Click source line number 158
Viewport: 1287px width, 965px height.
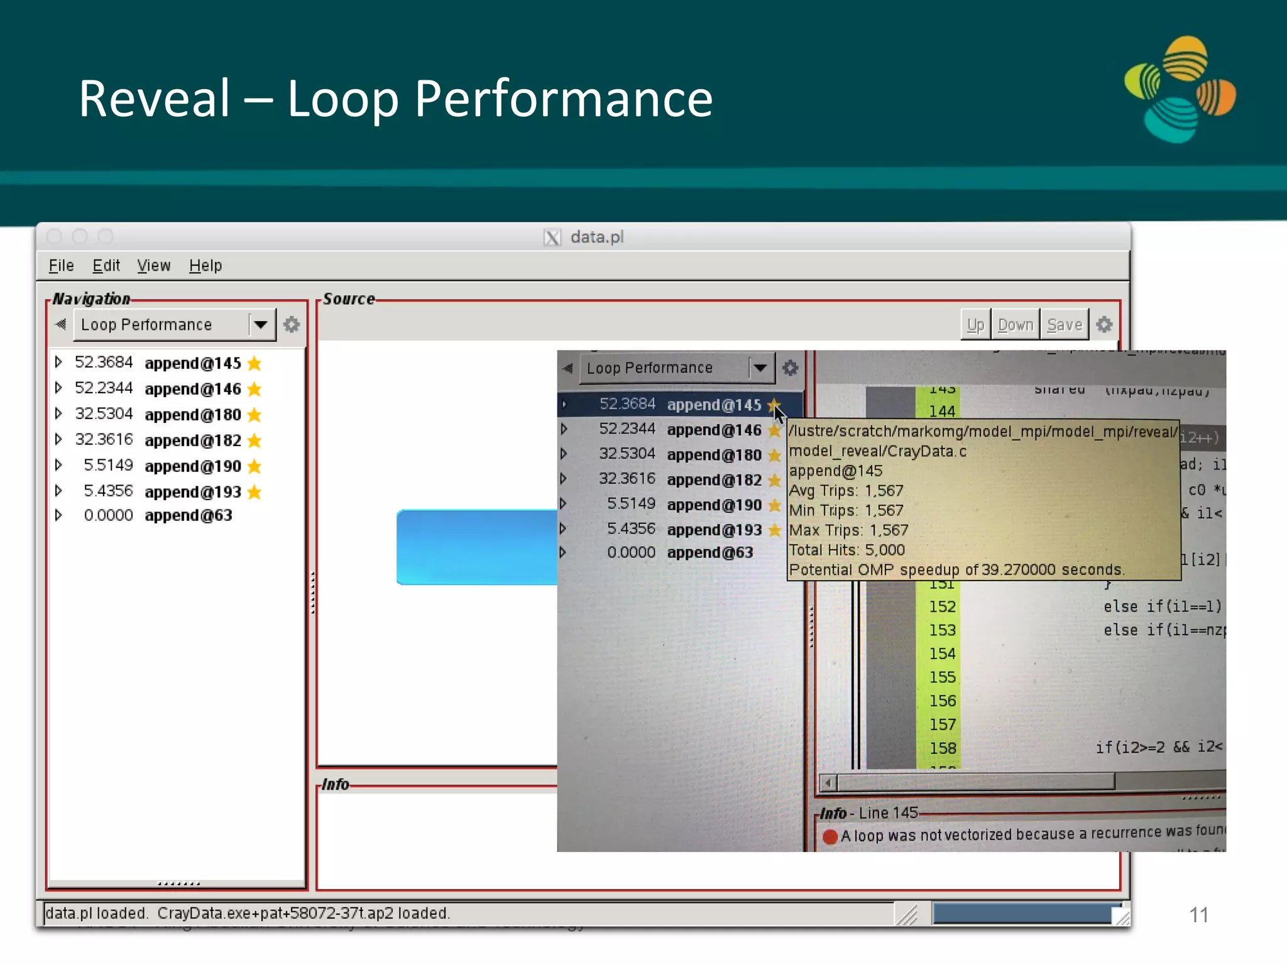(942, 749)
